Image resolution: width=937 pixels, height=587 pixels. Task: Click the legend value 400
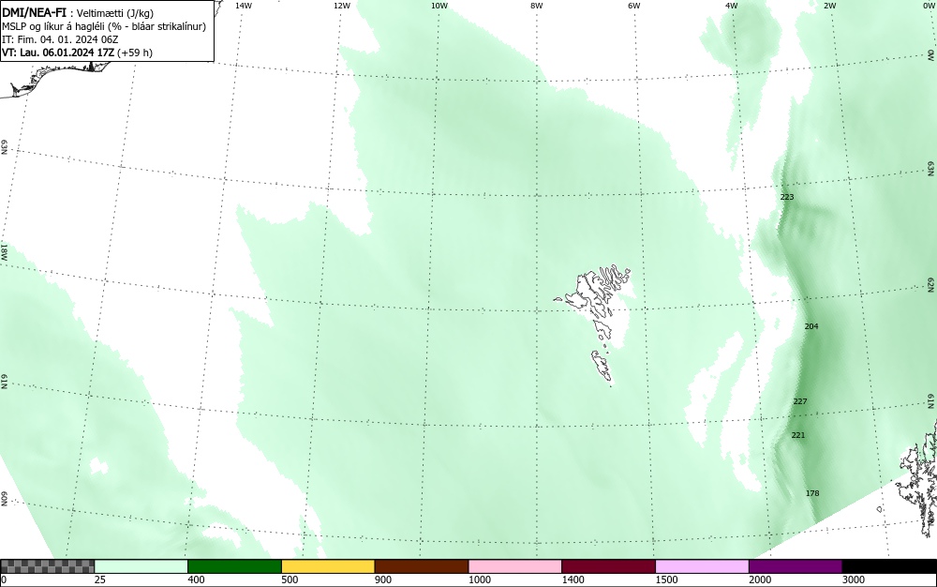pyautogui.click(x=196, y=579)
